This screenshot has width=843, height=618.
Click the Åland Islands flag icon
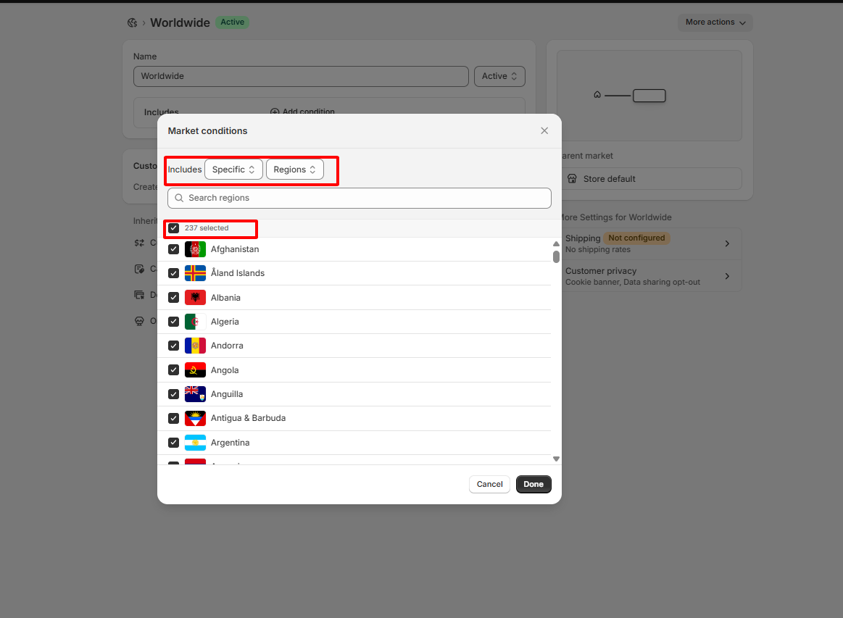pos(195,273)
